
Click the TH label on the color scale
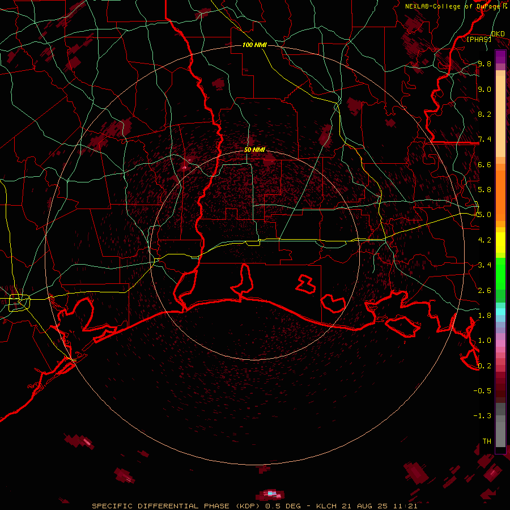tap(487, 441)
